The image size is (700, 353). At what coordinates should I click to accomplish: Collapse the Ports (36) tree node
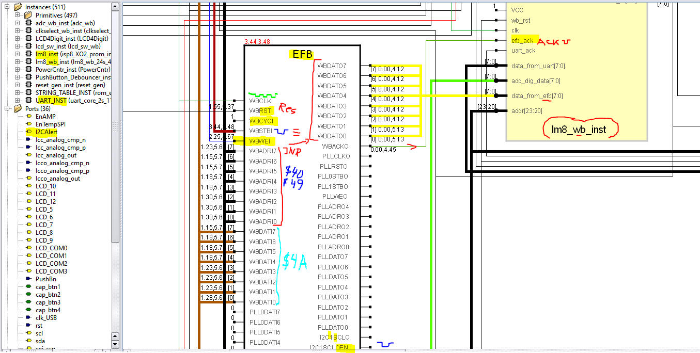pos(7,108)
